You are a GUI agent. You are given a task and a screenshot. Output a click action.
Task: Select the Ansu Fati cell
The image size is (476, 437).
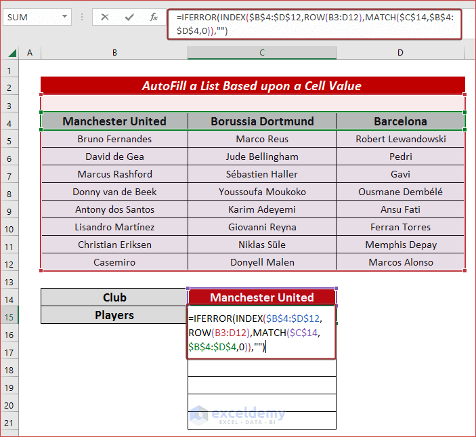(x=400, y=209)
